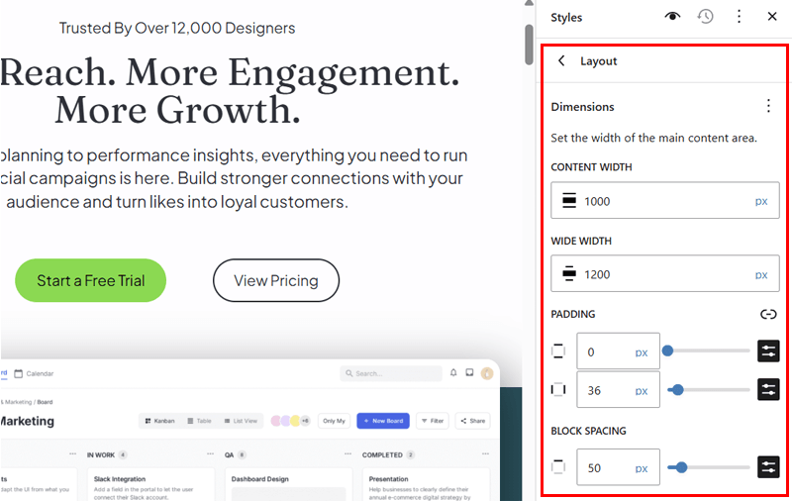
Task: Toggle custom size for Block Spacing
Action: 768,466
